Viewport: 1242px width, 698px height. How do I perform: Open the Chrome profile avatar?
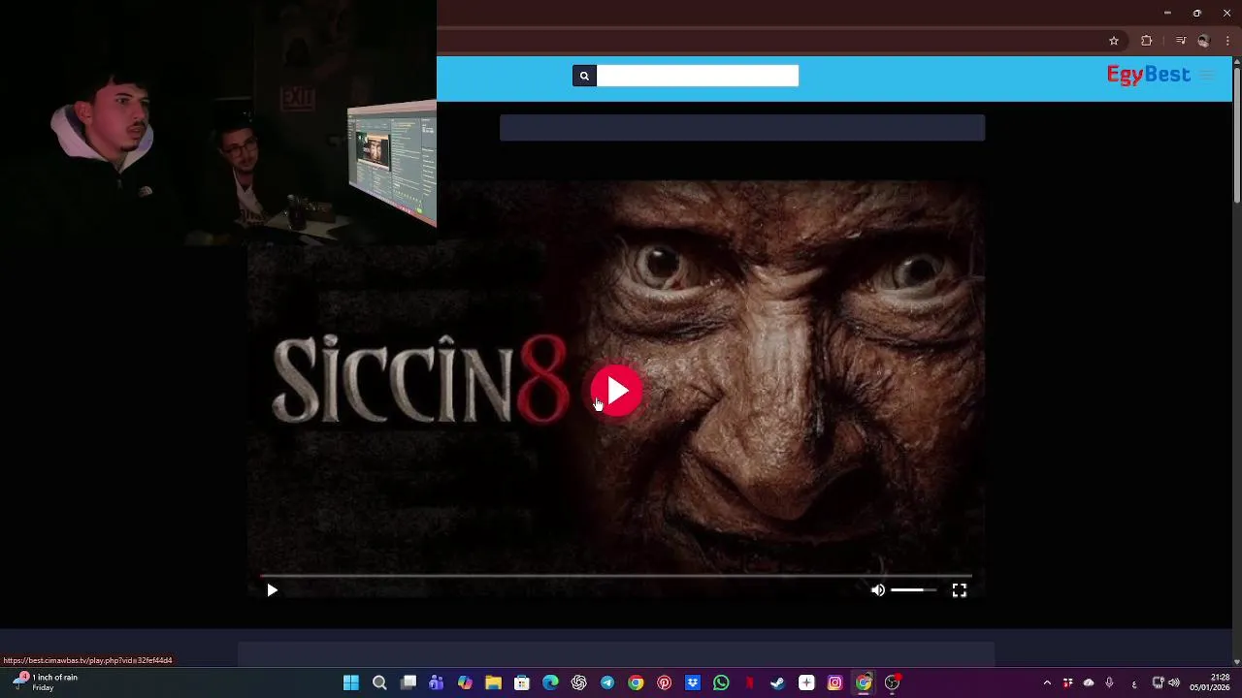click(x=1203, y=41)
